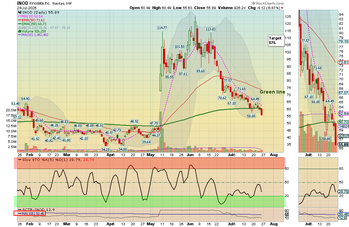The width and height of the screenshot is (349, 227).
Task: Click the 101.50 price label
Action: tap(180, 47)
